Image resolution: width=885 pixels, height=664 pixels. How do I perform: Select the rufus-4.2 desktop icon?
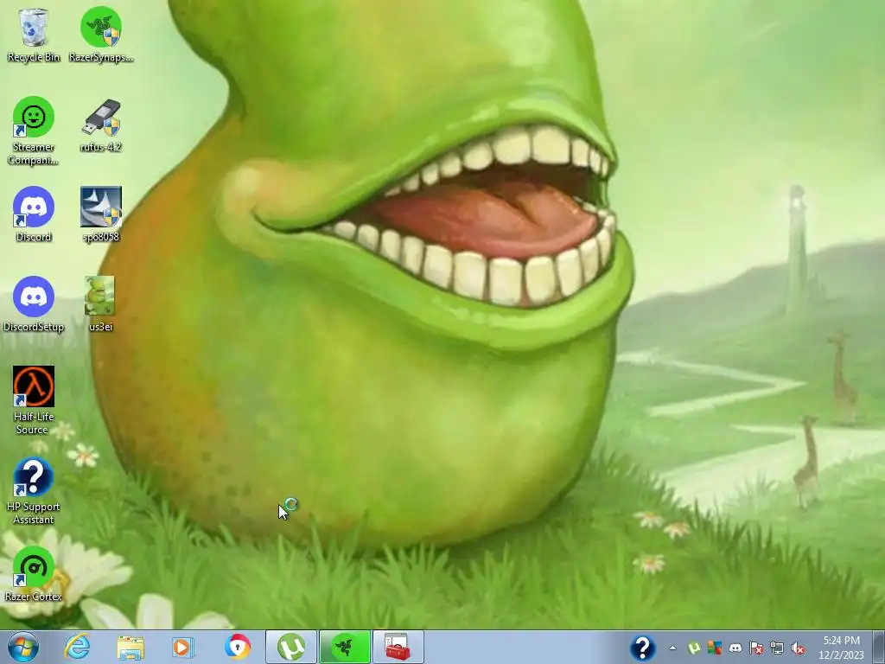click(100, 125)
